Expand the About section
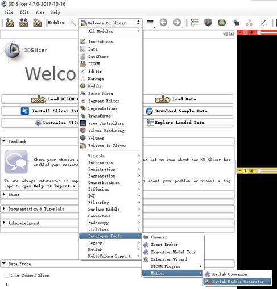The image size is (277, 289). click(4, 195)
